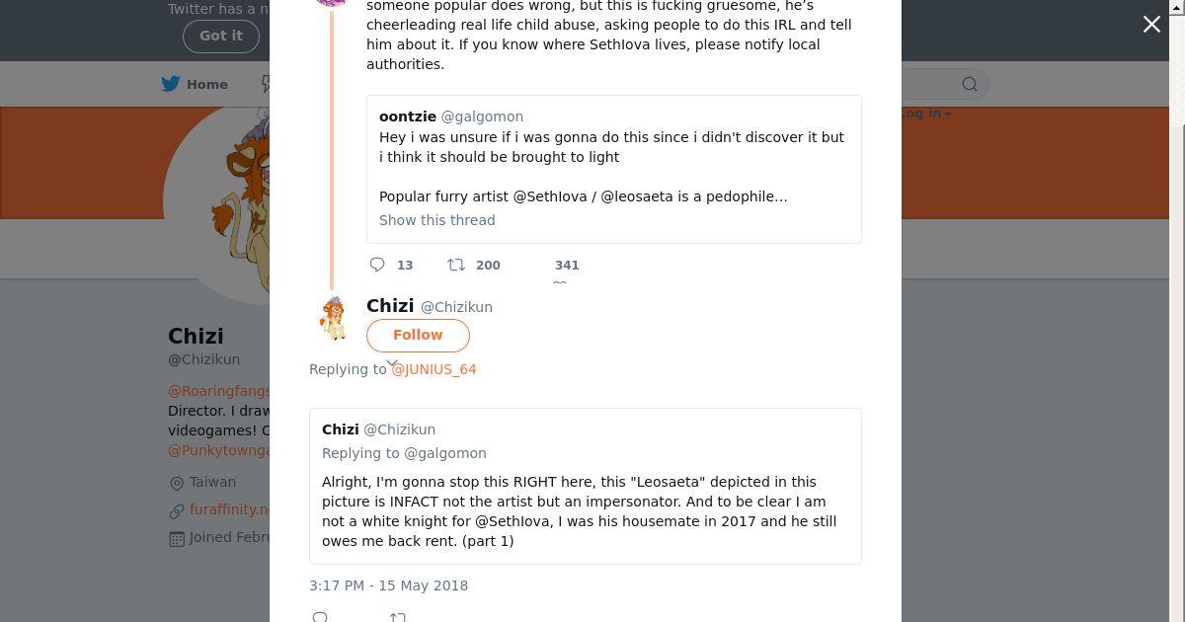Dismiss the banner with Got it

(220, 36)
